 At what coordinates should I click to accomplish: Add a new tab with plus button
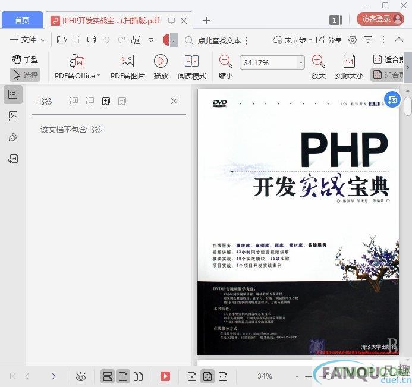tap(207, 20)
